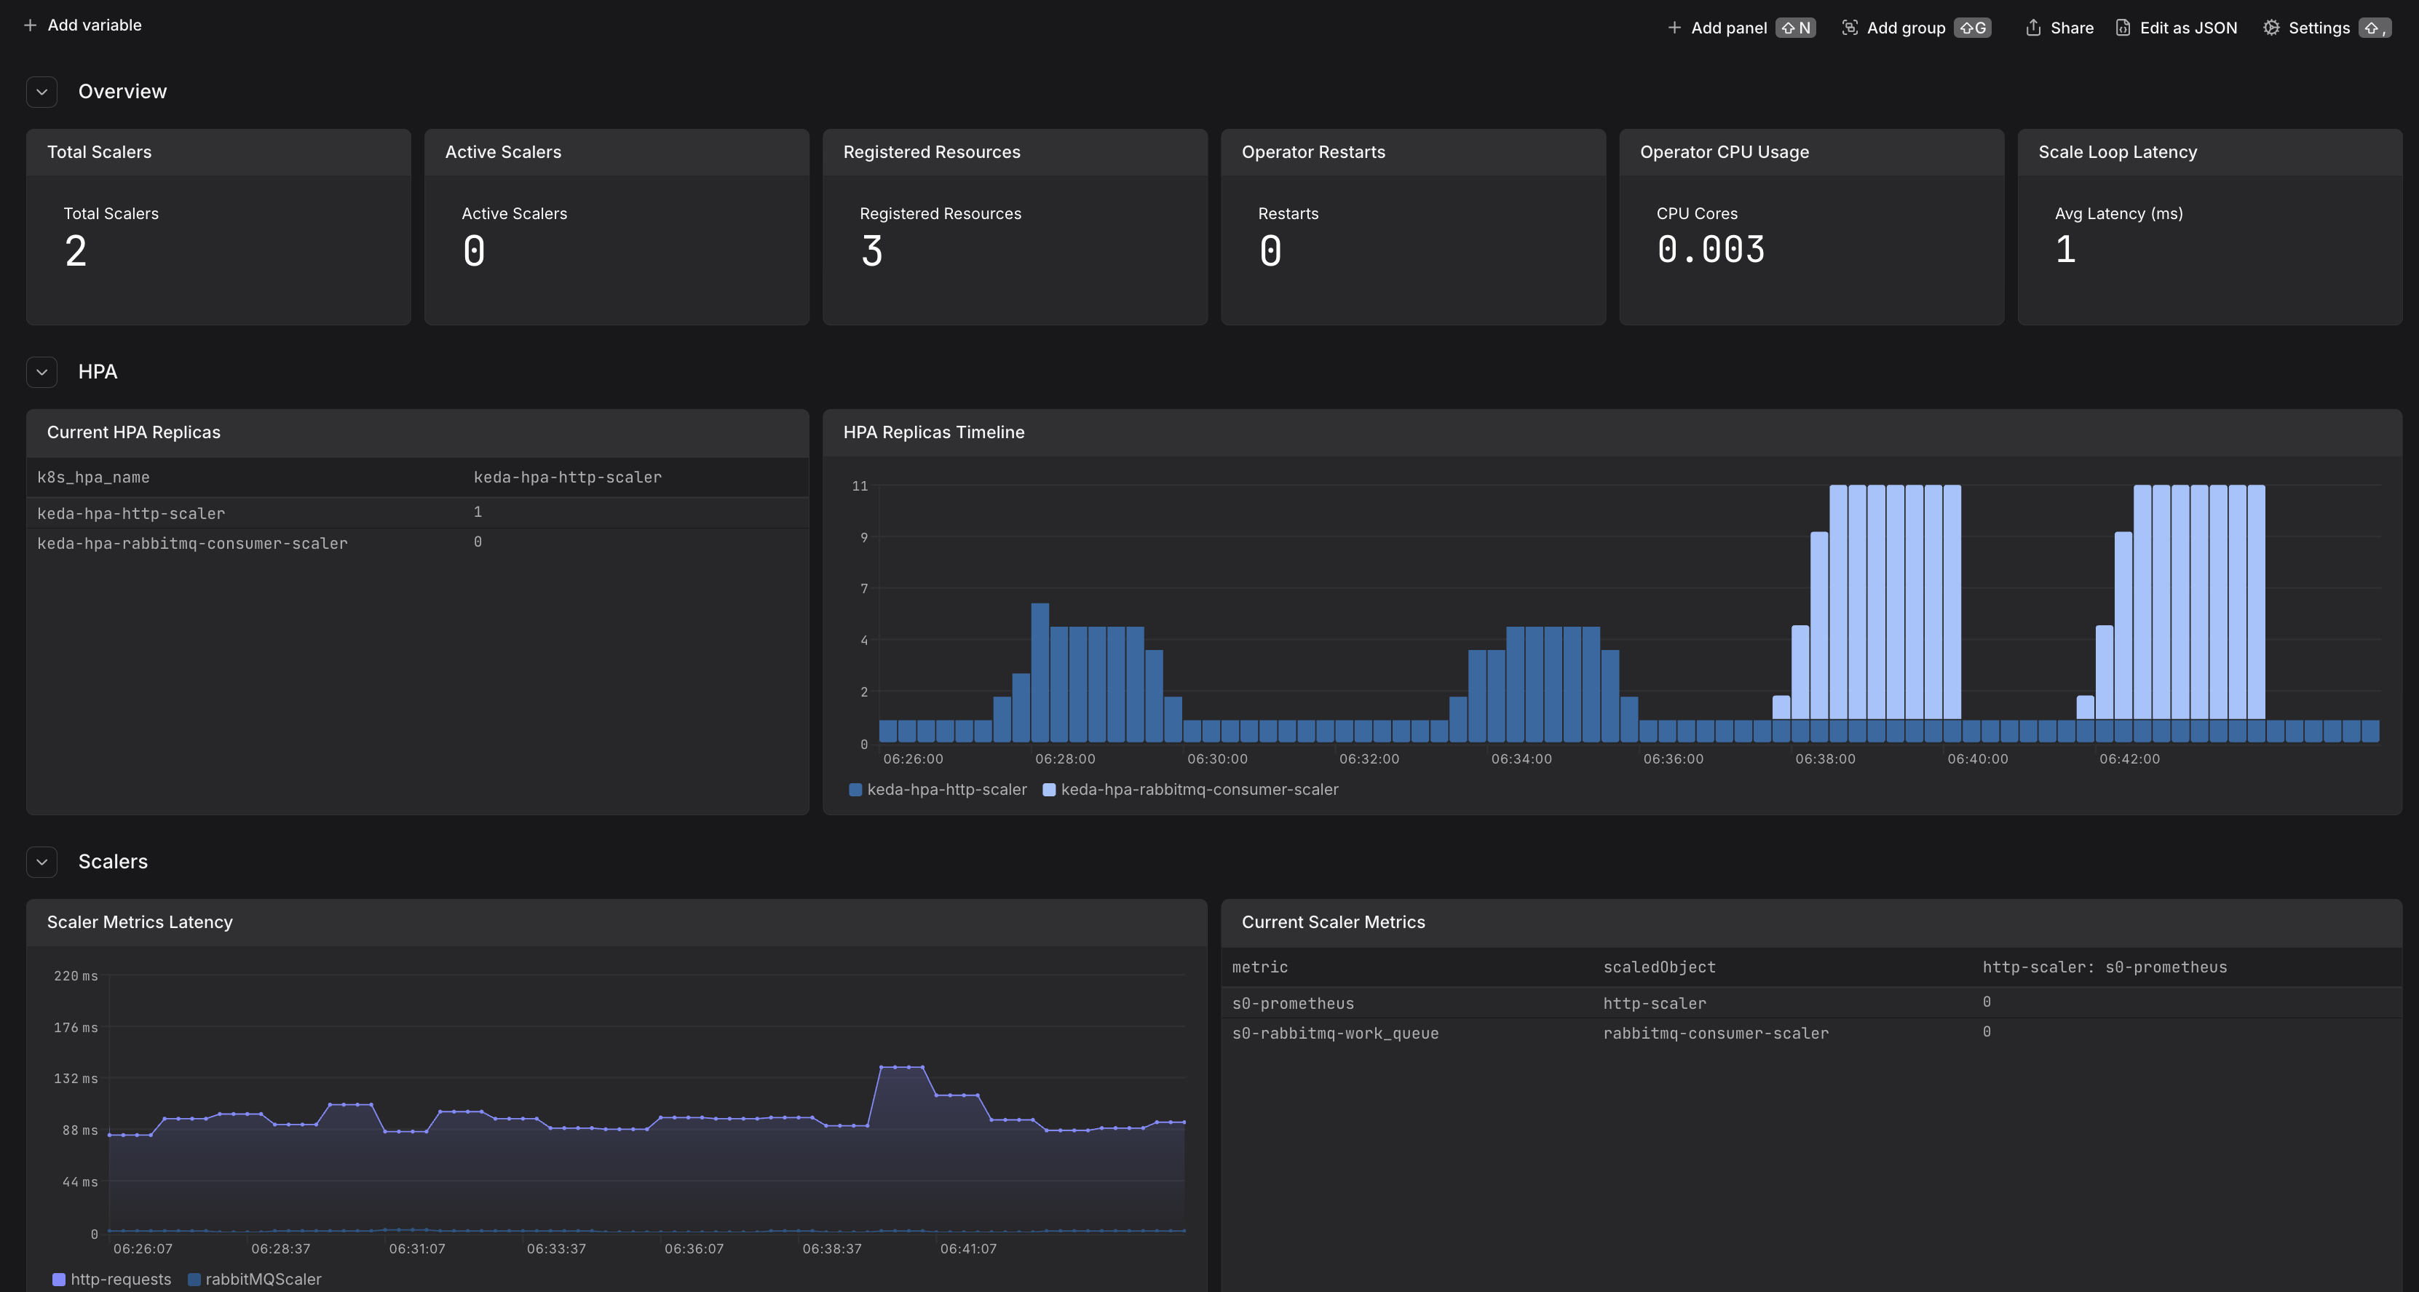This screenshot has width=2419, height=1292.
Task: Collapse the HPA group chevron
Action: point(42,372)
